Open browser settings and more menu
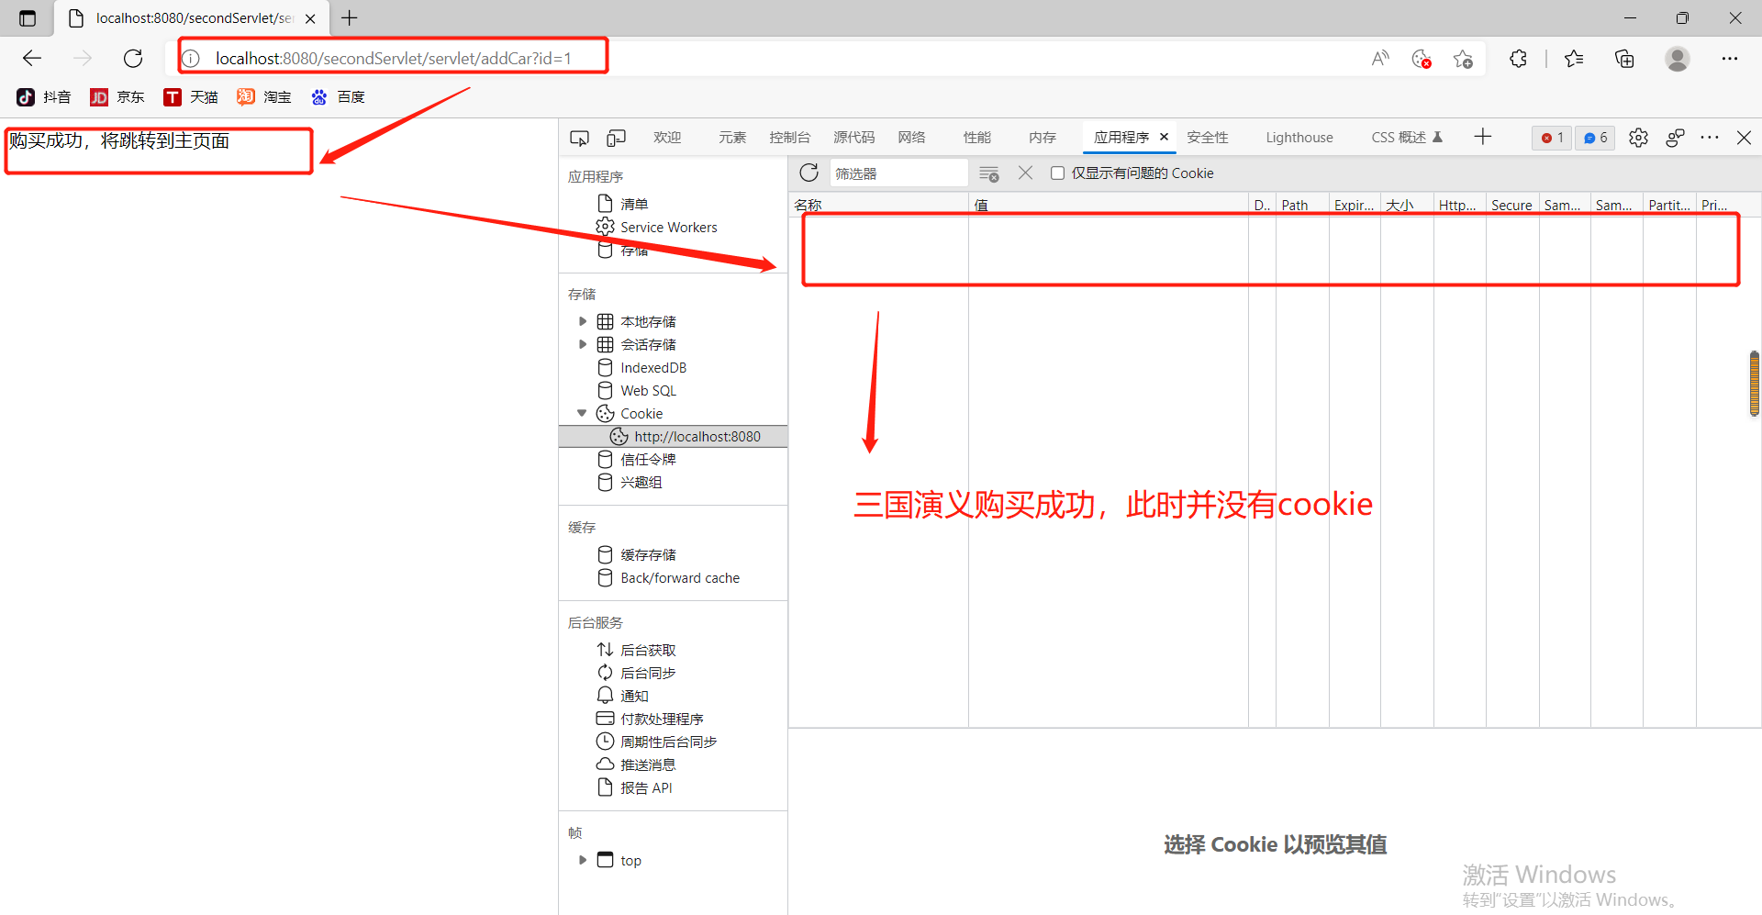Image resolution: width=1762 pixels, height=915 pixels. (x=1730, y=59)
